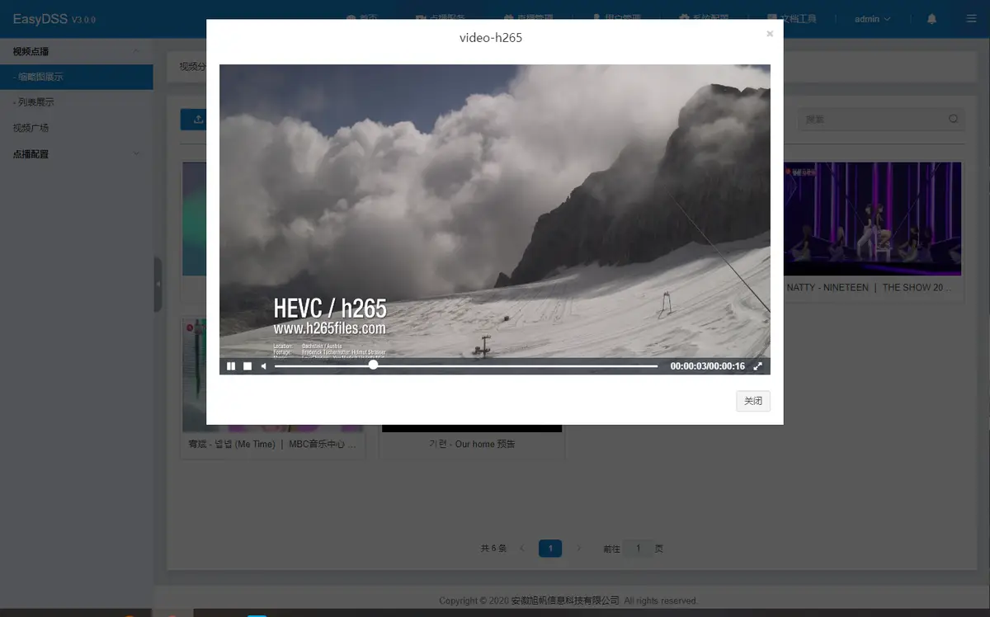Expand the admin user dropdown

click(x=872, y=19)
